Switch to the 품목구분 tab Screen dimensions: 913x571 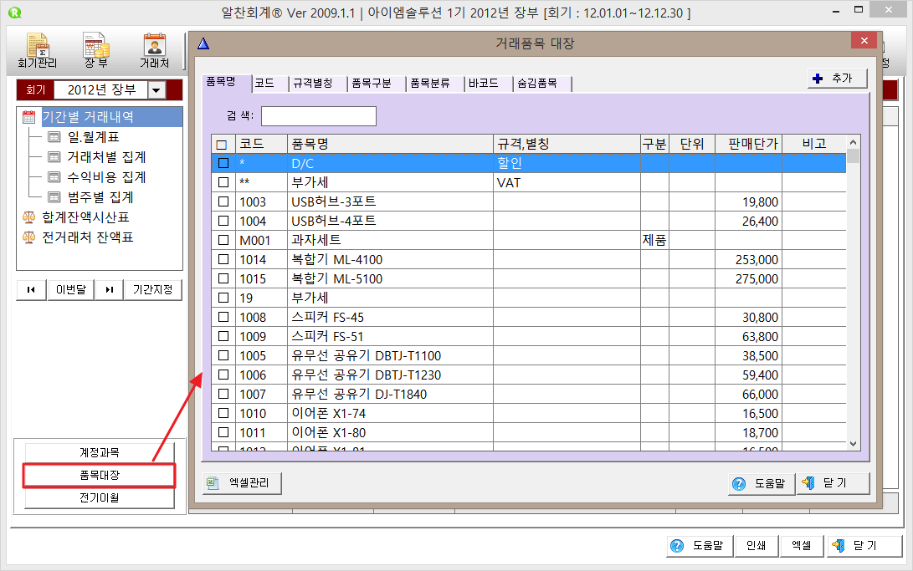pos(377,83)
